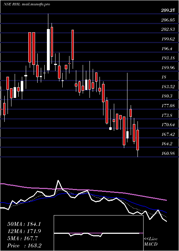Click the last red candlestick near 163

[137, 140]
